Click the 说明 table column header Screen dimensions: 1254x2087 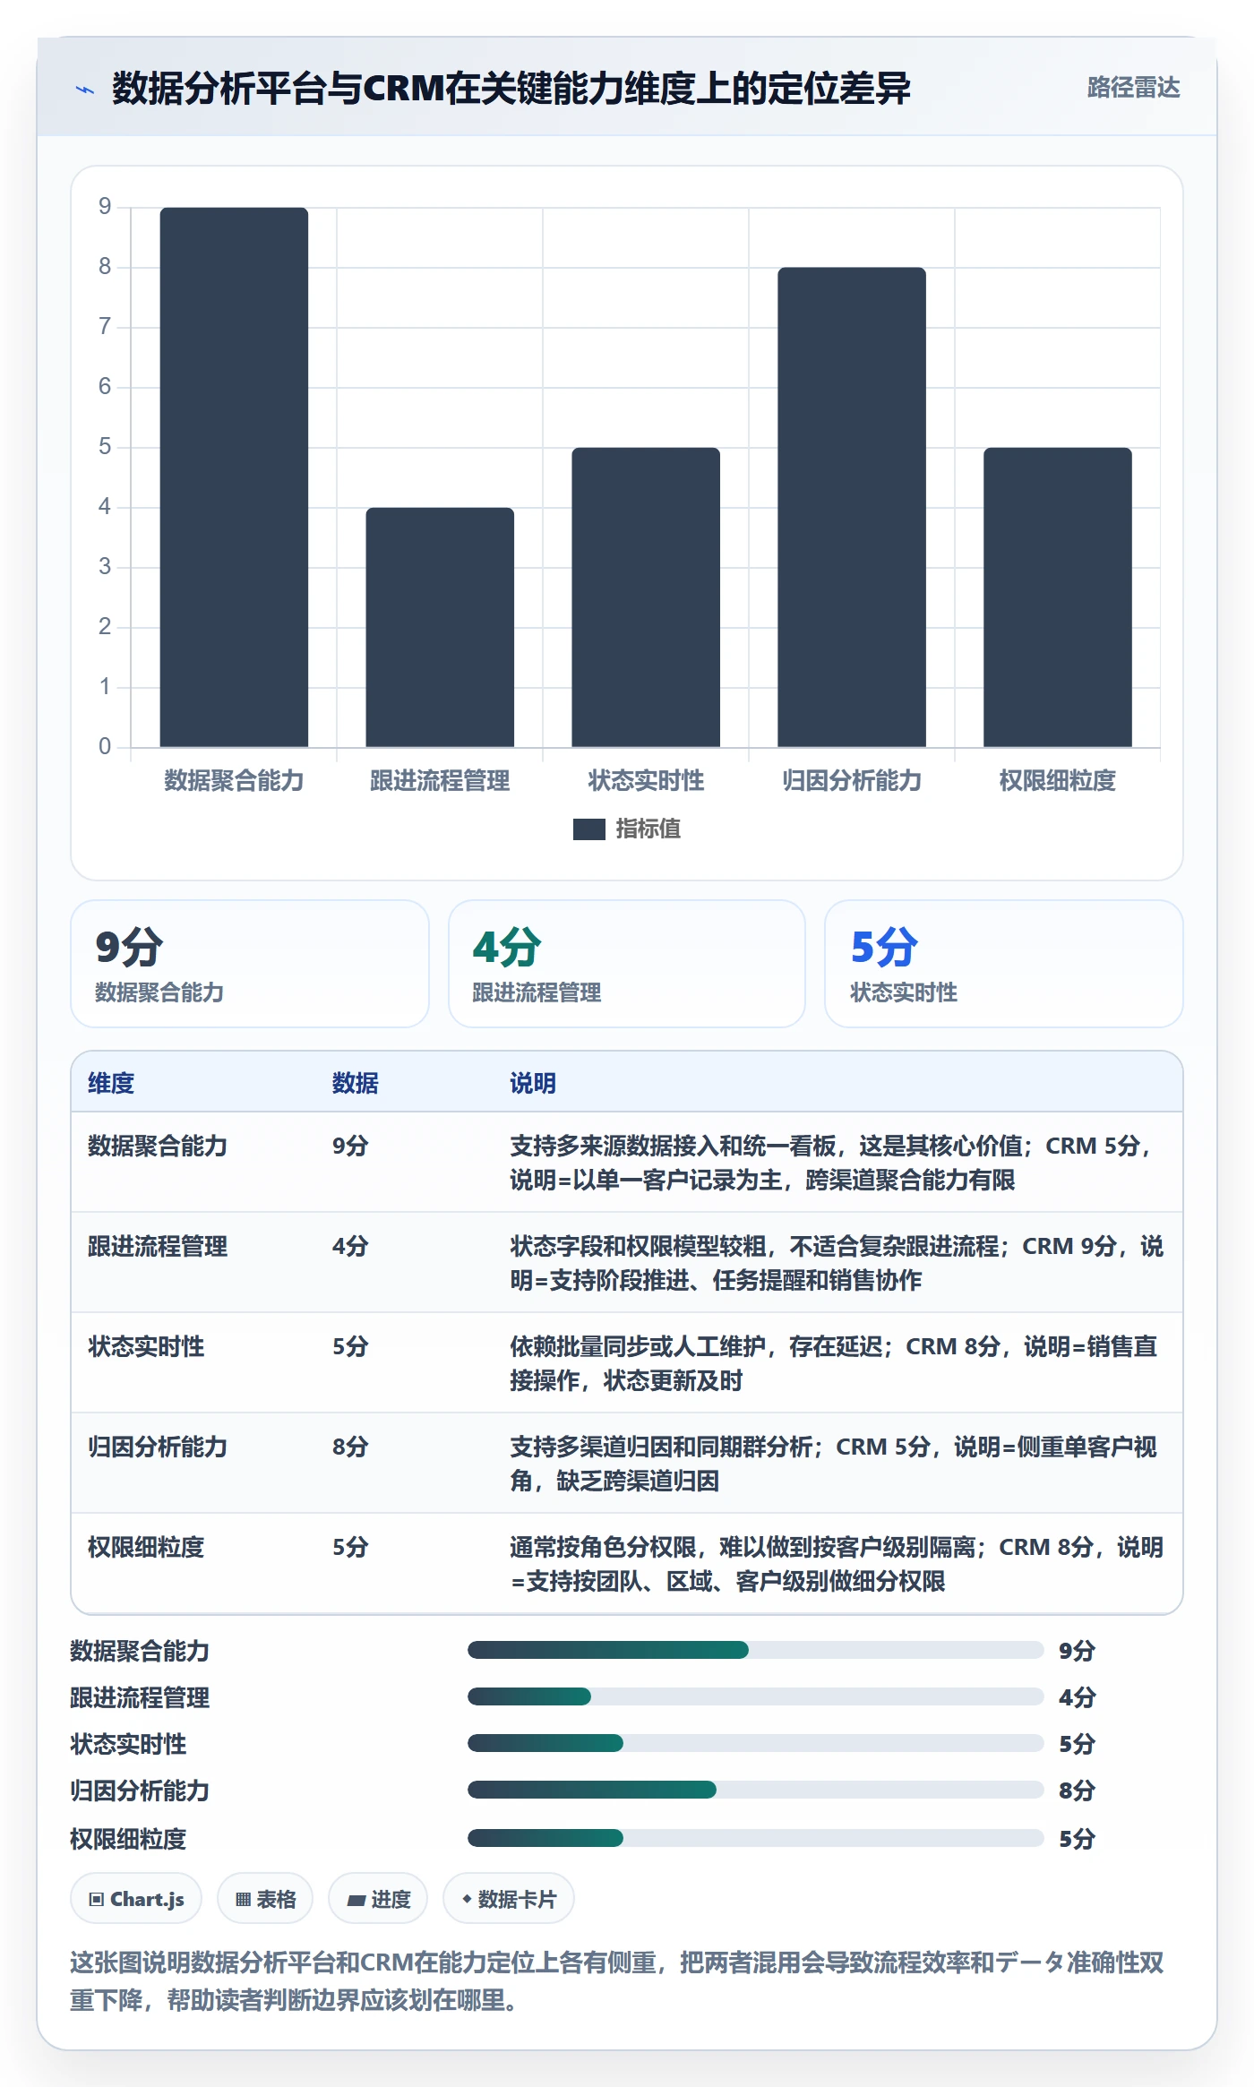pos(533,1083)
